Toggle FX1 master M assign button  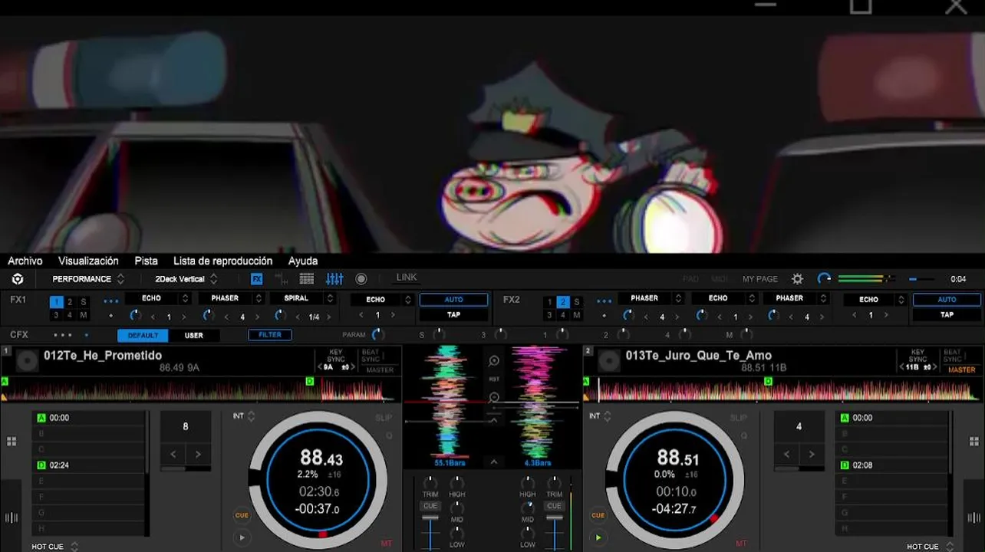pos(84,315)
